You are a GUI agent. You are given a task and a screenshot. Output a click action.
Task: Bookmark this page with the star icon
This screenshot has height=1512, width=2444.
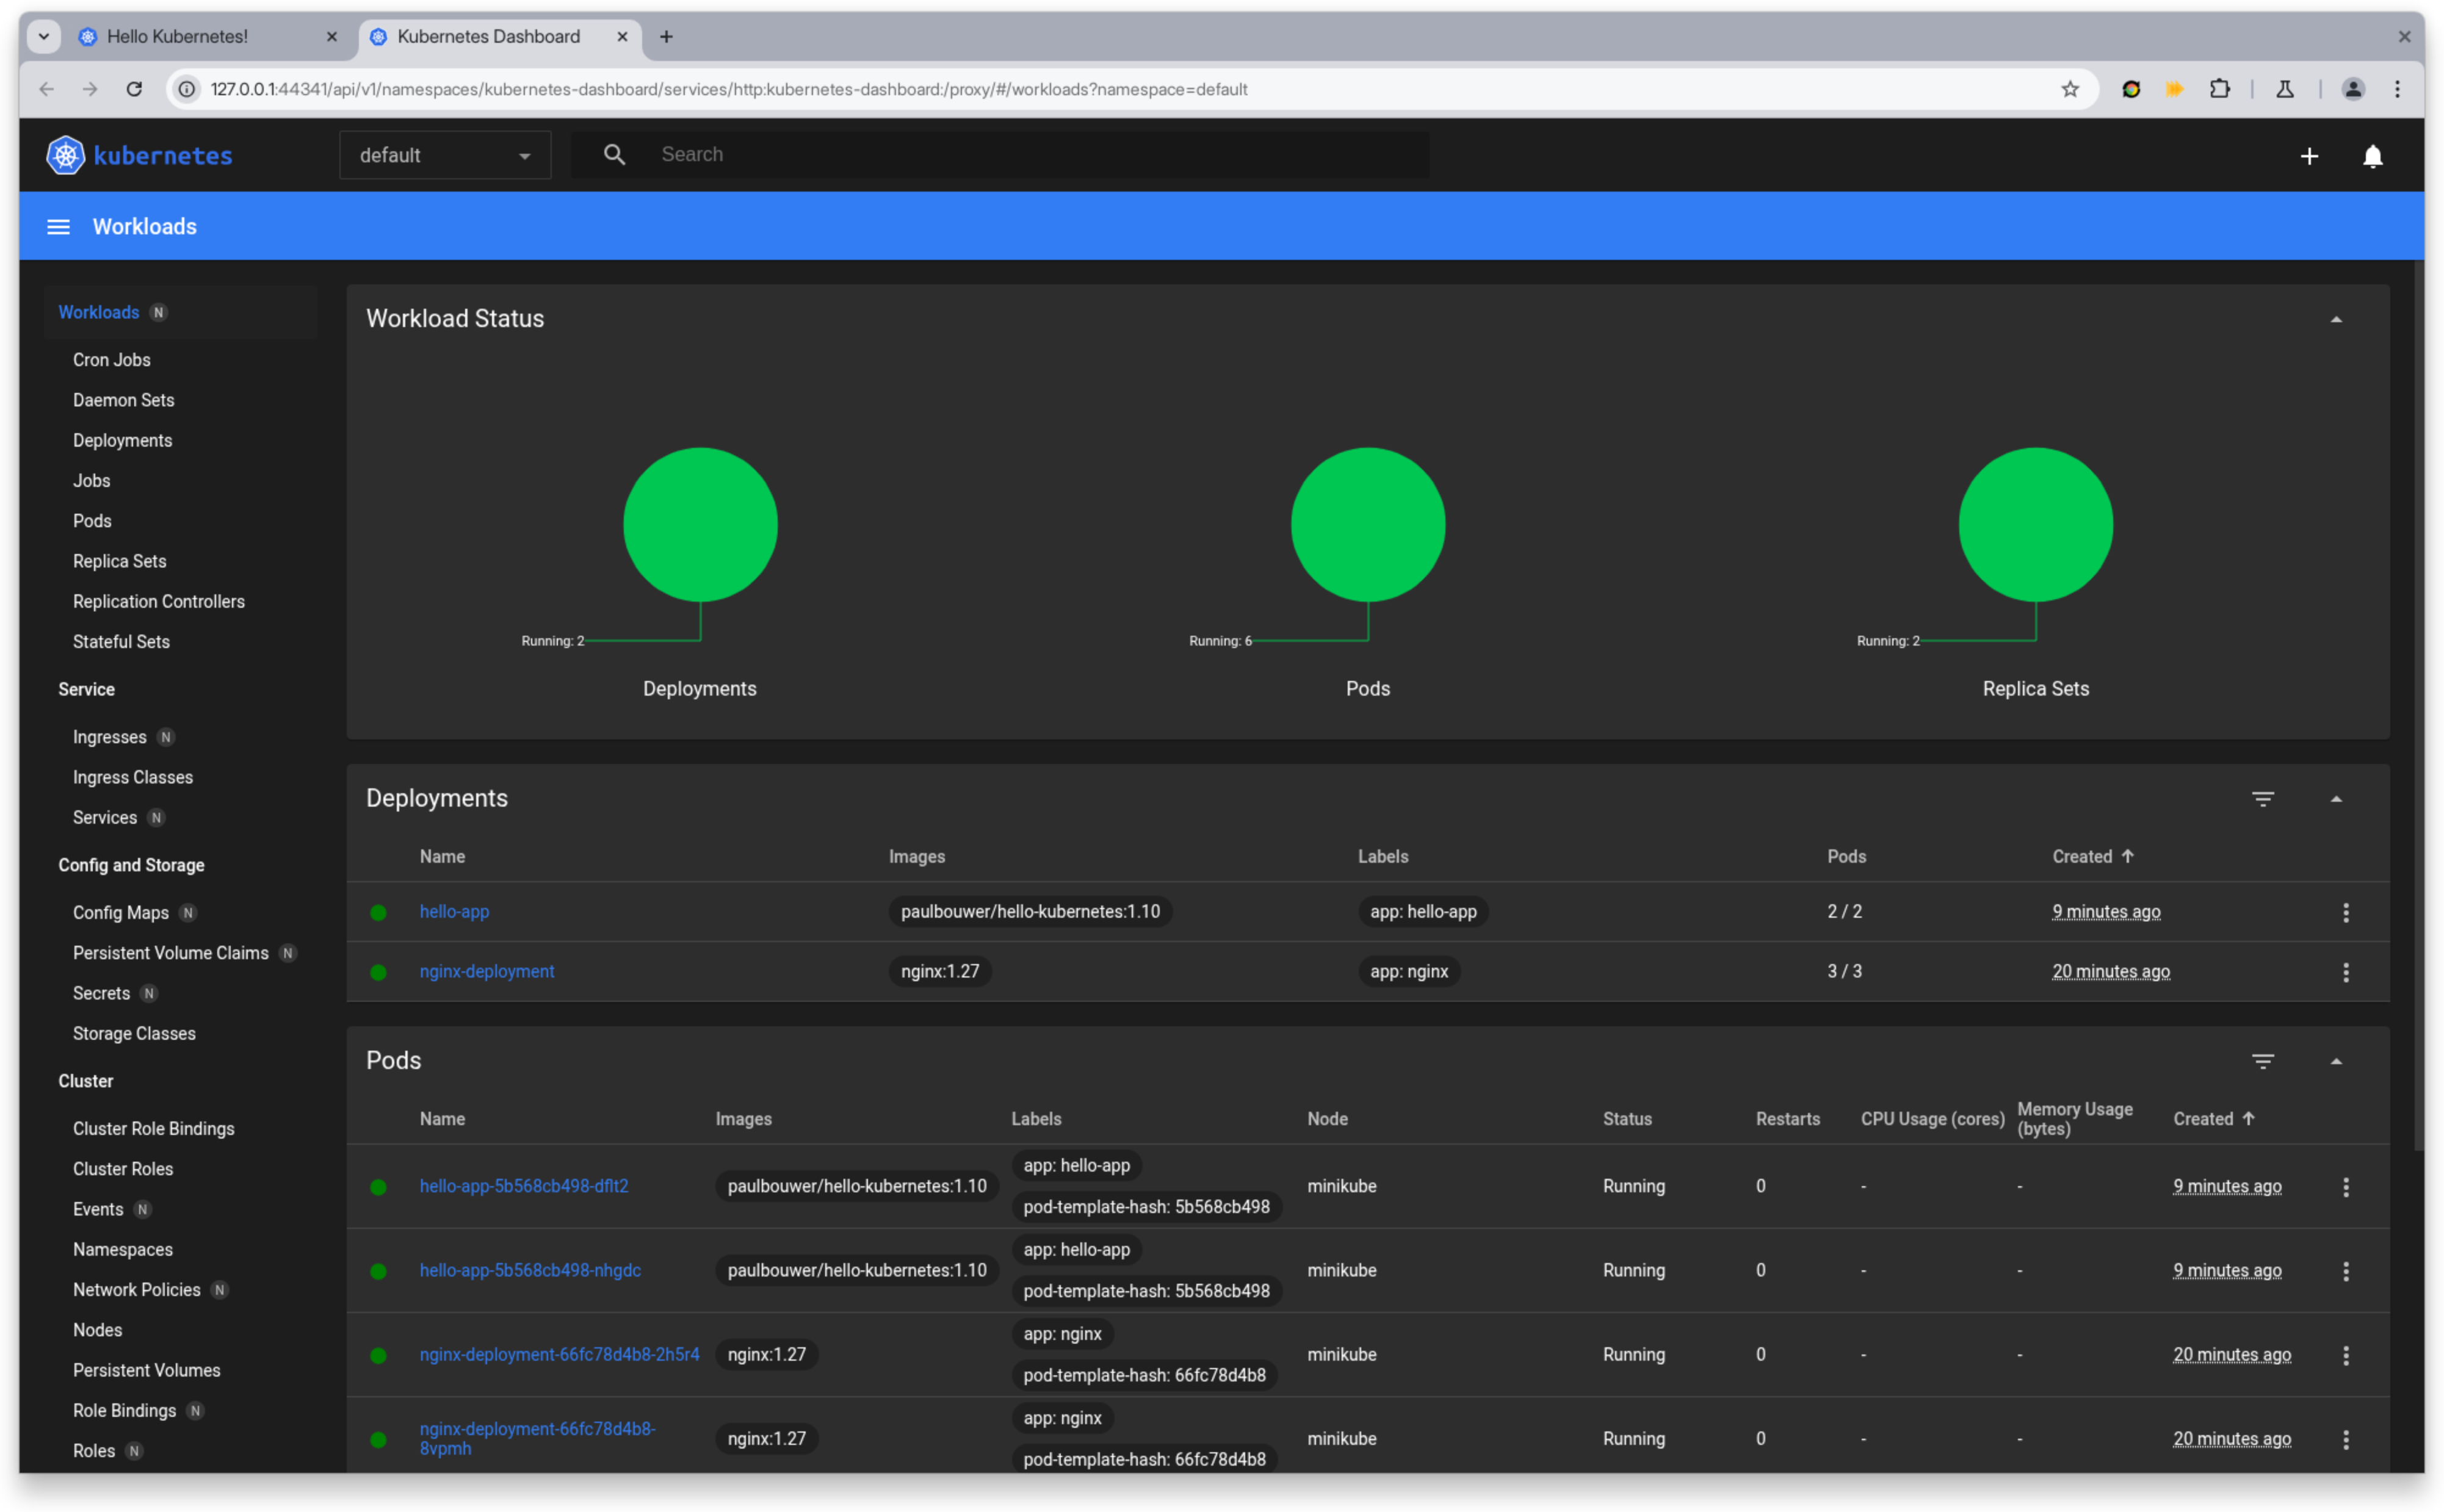2069,89
